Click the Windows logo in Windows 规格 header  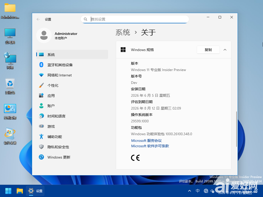click(x=123, y=50)
